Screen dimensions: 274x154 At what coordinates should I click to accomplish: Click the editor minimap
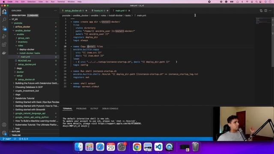coord(263,21)
